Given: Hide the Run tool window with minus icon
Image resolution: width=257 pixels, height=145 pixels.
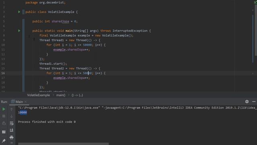Looking at the screenshot, I should click(x=254, y=101).
